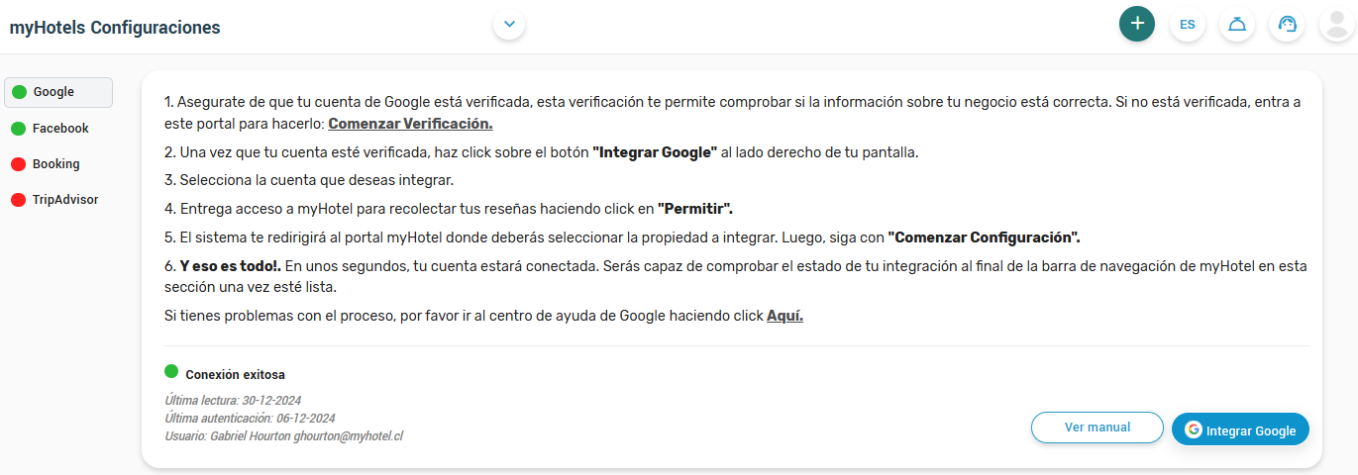Click the Usuario Gabriel Hourton email text
This screenshot has width=1358, height=475.
point(284,435)
